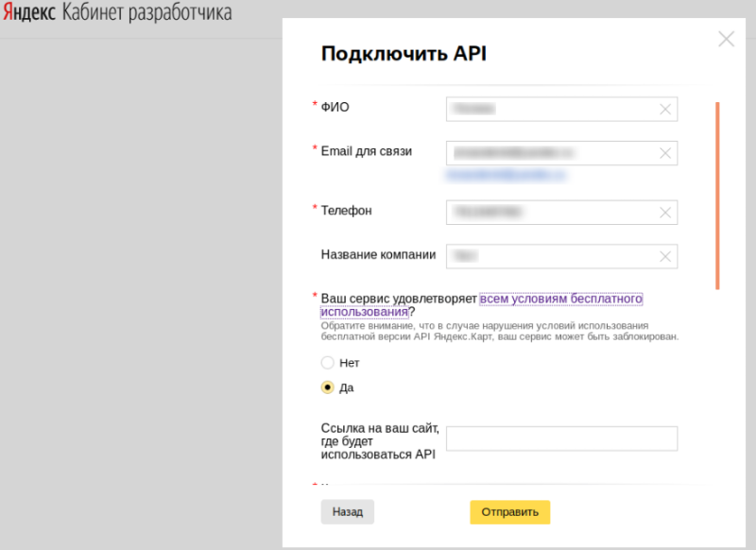Click the Подключить API heading
The image size is (756, 550).
click(404, 54)
